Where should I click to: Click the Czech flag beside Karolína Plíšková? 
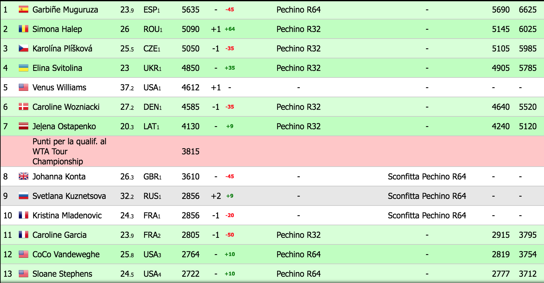24,49
